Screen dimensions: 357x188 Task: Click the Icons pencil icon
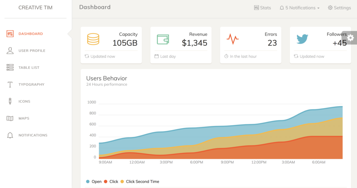coord(10,101)
